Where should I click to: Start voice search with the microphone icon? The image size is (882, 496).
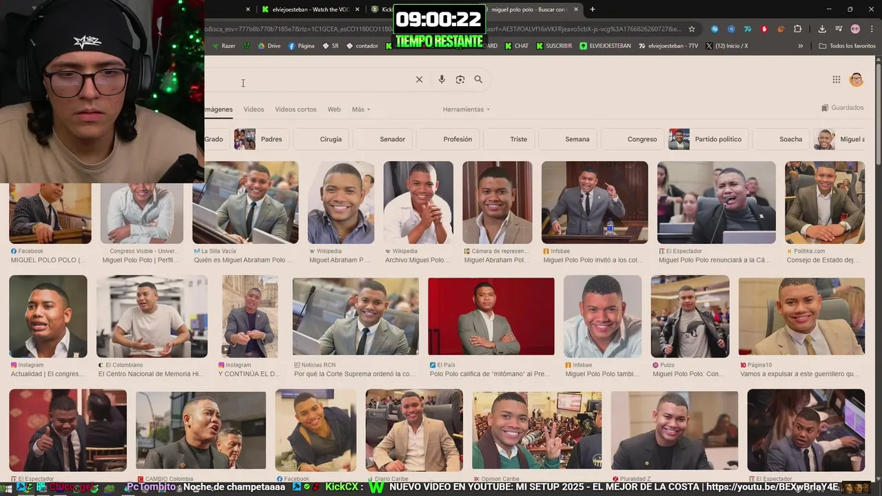[442, 79]
